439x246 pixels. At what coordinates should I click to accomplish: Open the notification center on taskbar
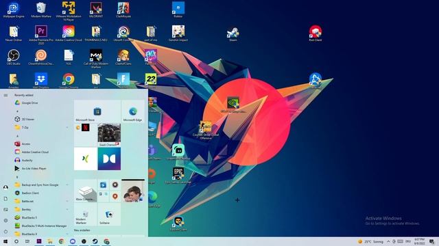coord(432,242)
